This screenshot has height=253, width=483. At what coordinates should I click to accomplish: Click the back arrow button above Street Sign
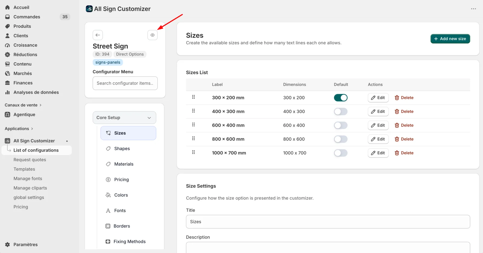(x=98, y=35)
